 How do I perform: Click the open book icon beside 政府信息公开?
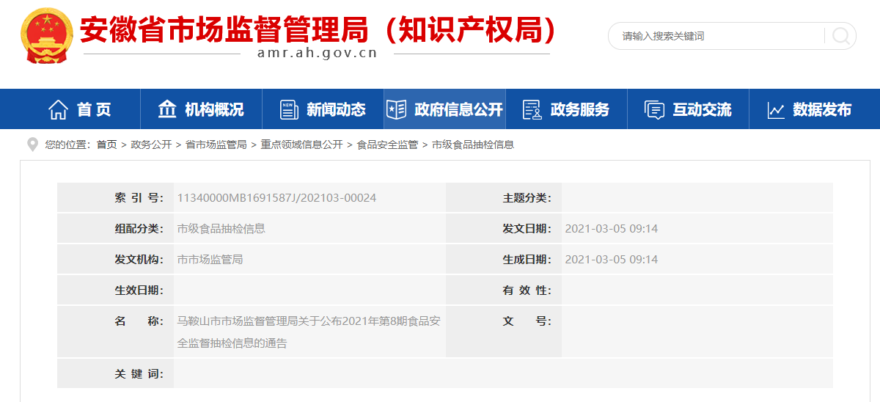(x=396, y=110)
